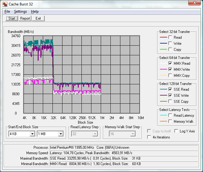203x172 pixels.
Task: Open the File menu
Action: (x=7, y=11)
